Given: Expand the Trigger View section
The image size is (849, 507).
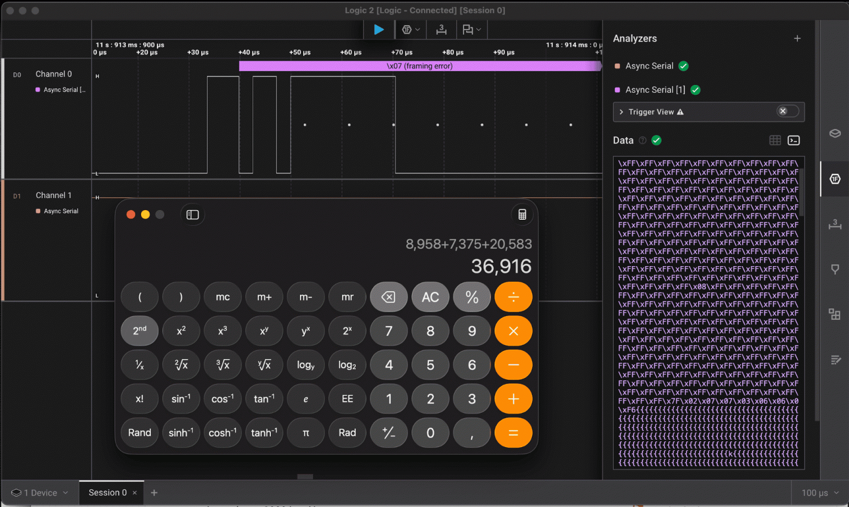Looking at the screenshot, I should 622,112.
